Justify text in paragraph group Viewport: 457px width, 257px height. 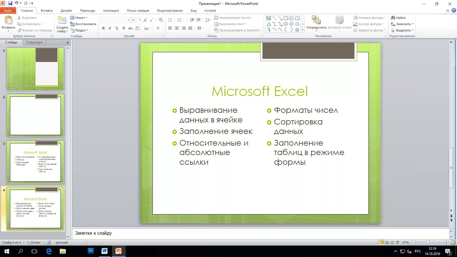point(190,28)
